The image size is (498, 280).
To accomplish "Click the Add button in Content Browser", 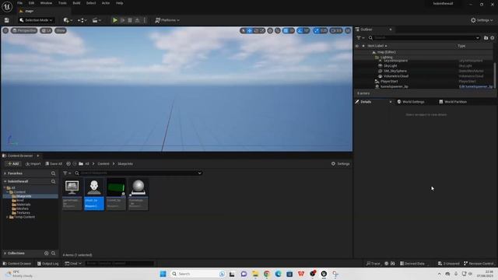I will (13, 164).
